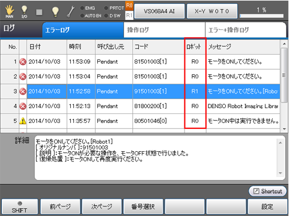
Task: Click the コード column header
Action: [x=159, y=47]
